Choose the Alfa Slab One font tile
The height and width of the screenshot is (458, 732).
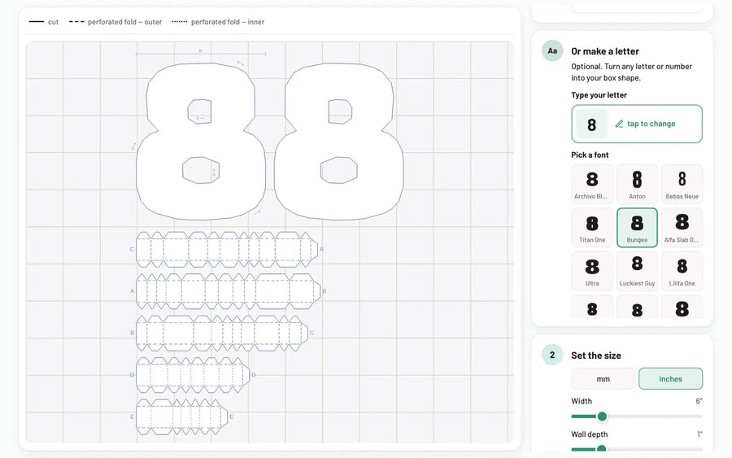coord(682,227)
